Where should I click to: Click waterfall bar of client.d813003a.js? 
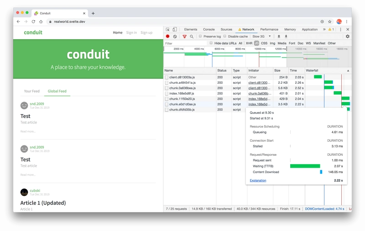[x=318, y=77]
